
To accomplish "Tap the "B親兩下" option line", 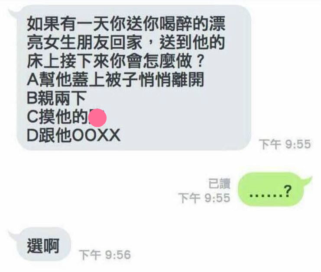I will (56, 98).
